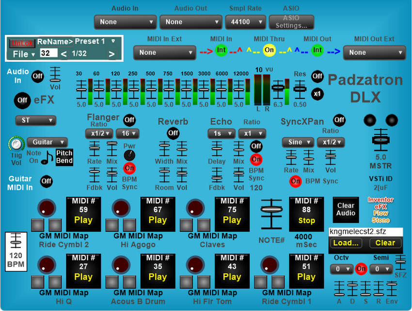Click the Ride Cymbl 2 pad knob
Viewport: 412px width, 311px height.
[47, 208]
